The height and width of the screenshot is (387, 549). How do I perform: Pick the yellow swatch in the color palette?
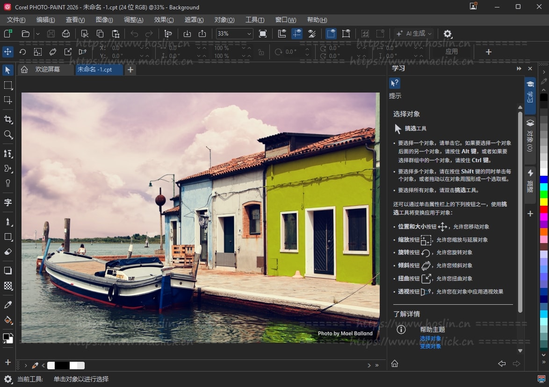[x=544, y=202]
